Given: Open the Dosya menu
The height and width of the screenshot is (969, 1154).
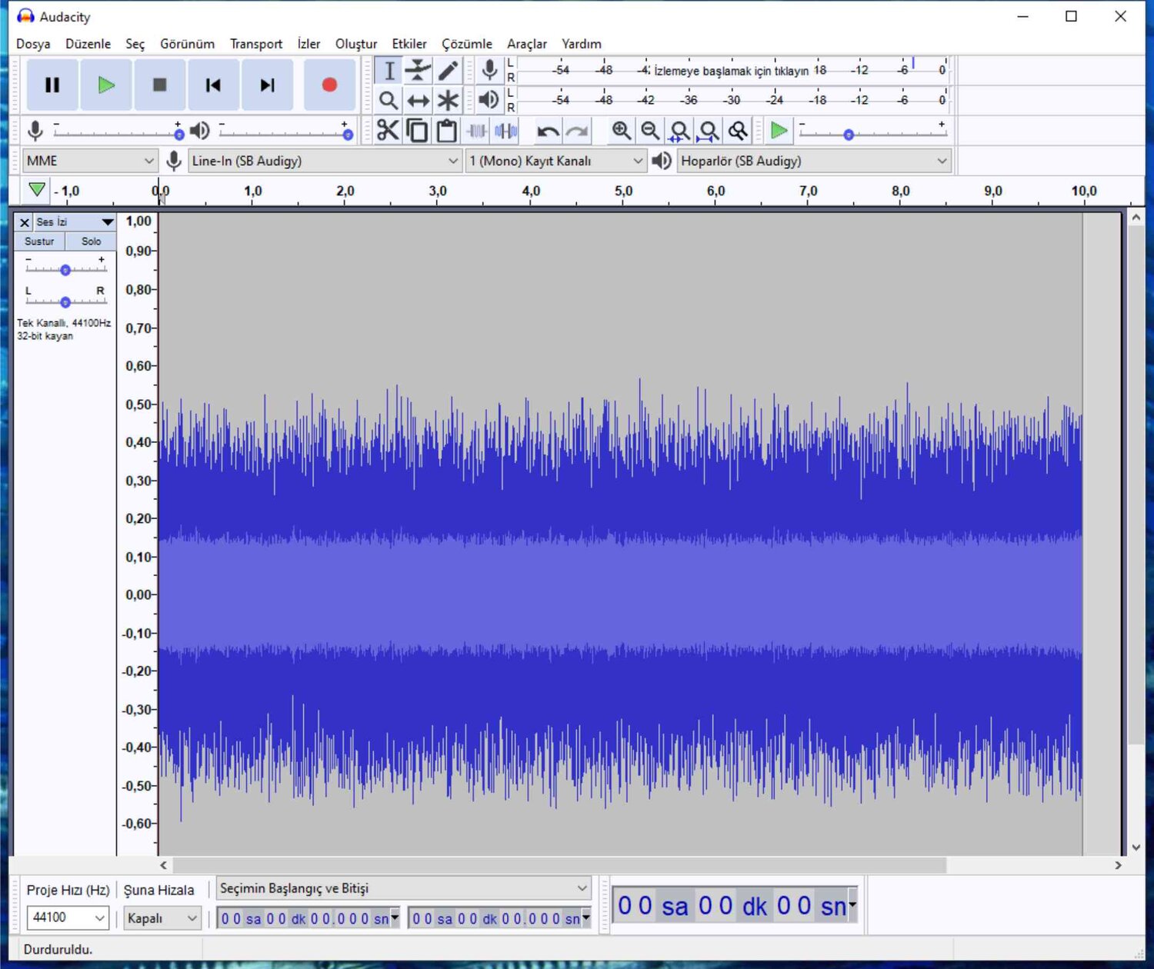Looking at the screenshot, I should tap(33, 44).
